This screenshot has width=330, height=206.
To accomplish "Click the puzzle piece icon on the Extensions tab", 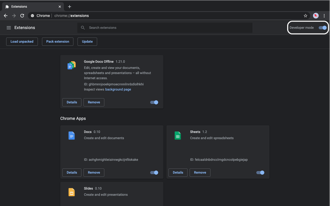I will [x=7, y=7].
